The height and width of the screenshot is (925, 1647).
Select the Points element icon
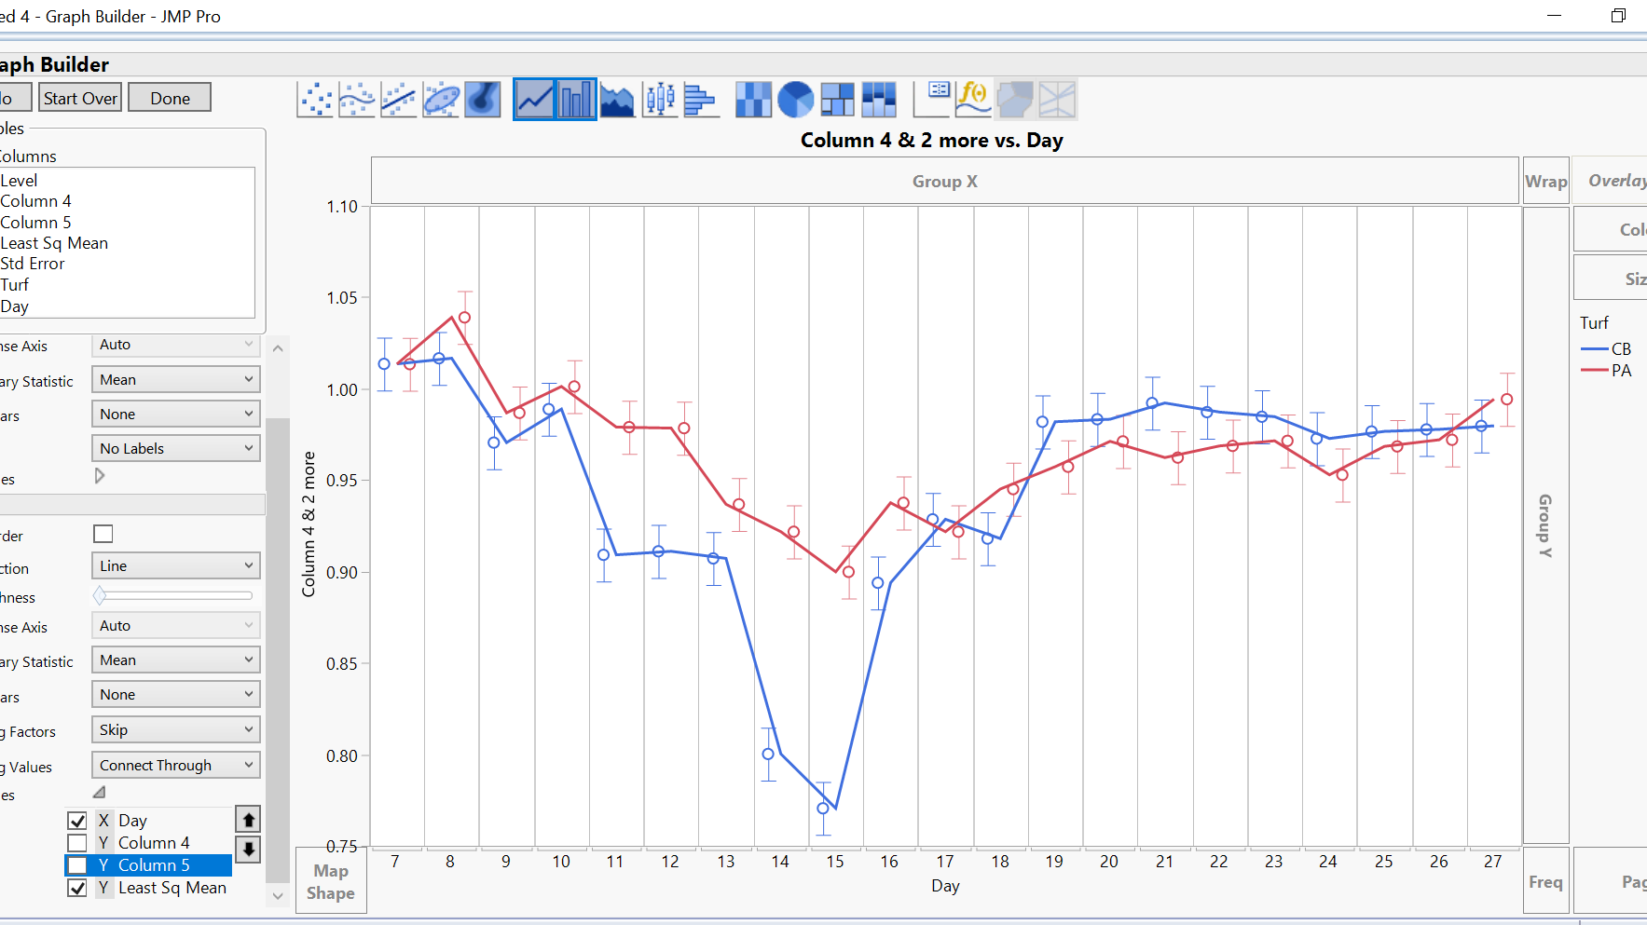pyautogui.click(x=315, y=99)
